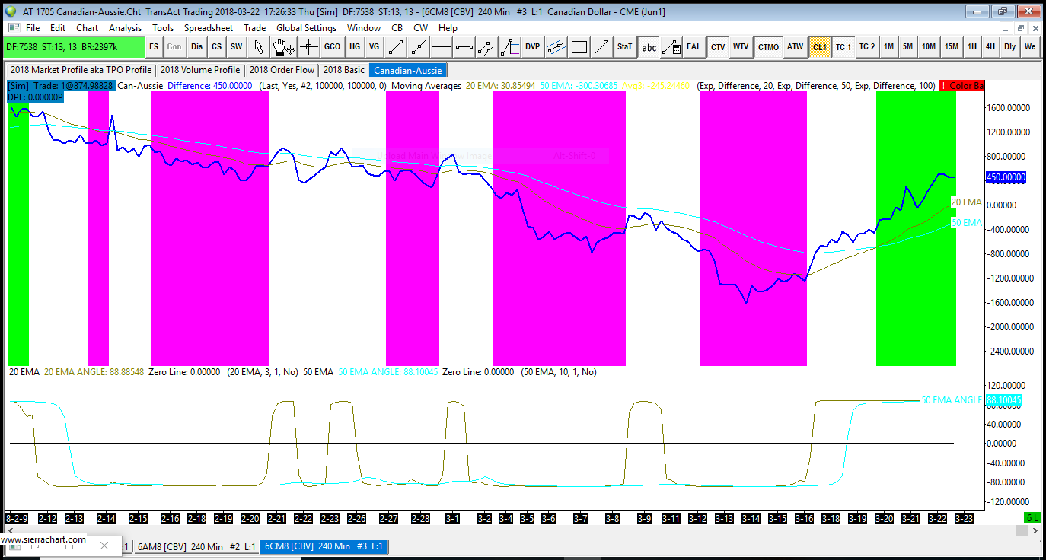The width and height of the screenshot is (1046, 560).
Task: Toggle the CTV toolbar button
Action: coord(717,46)
